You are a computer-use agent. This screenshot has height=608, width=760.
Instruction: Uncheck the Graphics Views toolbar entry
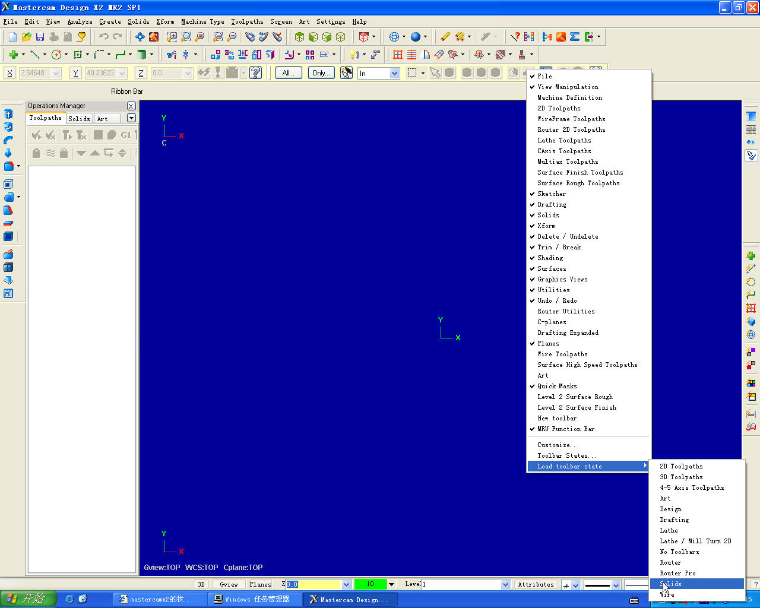[x=589, y=279]
